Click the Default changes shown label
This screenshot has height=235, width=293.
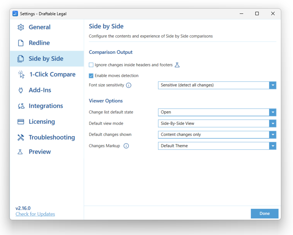click(110, 134)
